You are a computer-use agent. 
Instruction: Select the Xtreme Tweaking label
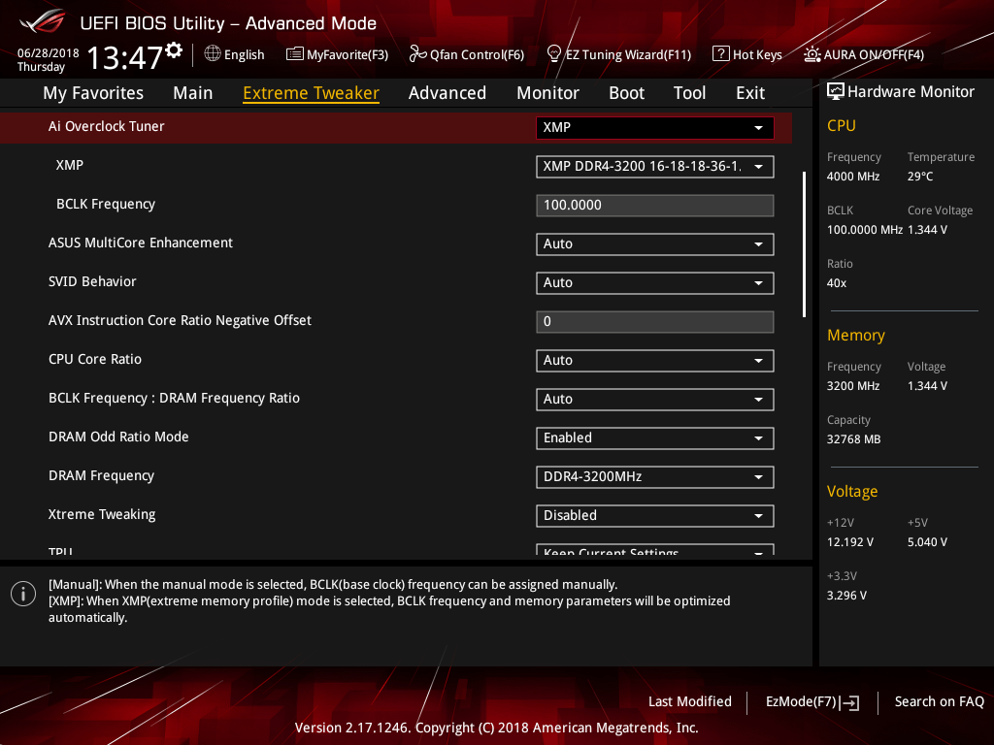102,514
